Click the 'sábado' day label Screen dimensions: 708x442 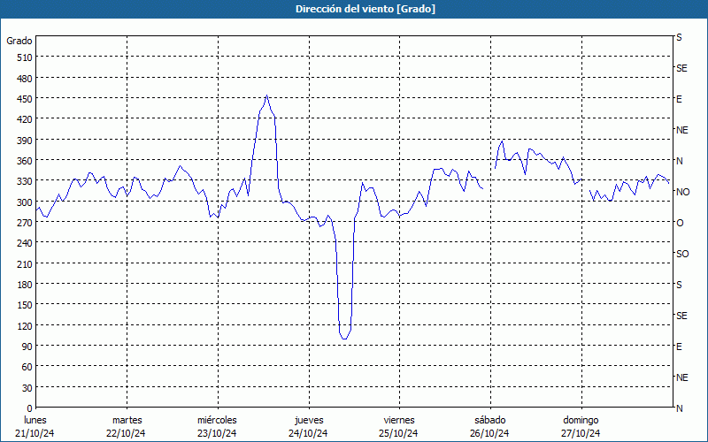click(490, 420)
